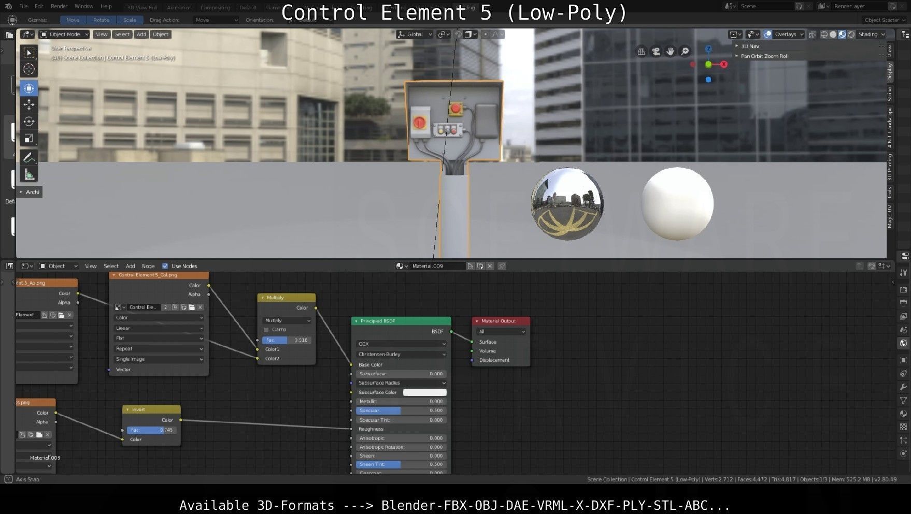This screenshot has width=911, height=514.
Task: Select the Measure ruler tool
Action: tap(29, 174)
